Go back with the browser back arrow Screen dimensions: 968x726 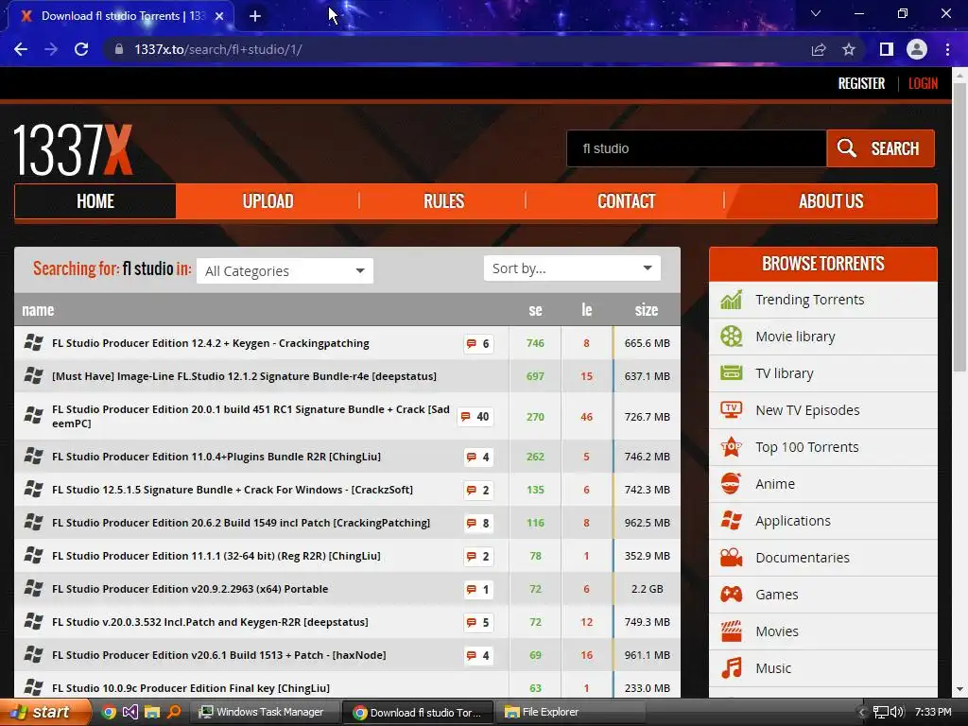coord(21,49)
